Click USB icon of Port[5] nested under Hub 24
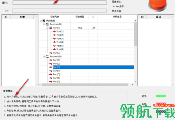Screen dimensions: 175x120 tap(54, 46)
